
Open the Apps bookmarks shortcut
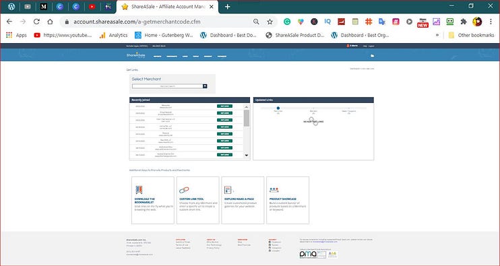point(16,35)
